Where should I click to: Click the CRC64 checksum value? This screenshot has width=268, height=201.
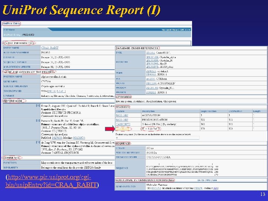(x=158, y=157)
